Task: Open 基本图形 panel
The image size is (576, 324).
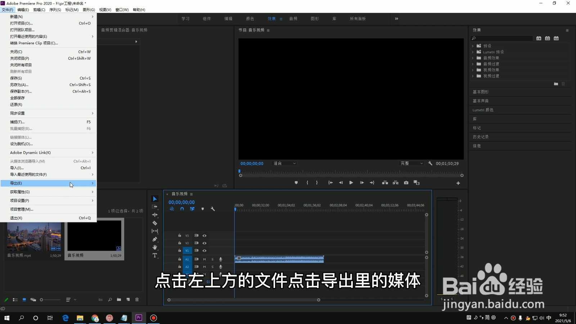Action: 481,92
